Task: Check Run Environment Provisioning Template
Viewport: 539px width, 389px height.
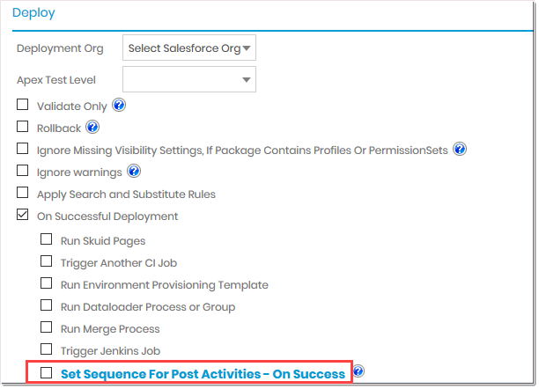Action: [47, 284]
